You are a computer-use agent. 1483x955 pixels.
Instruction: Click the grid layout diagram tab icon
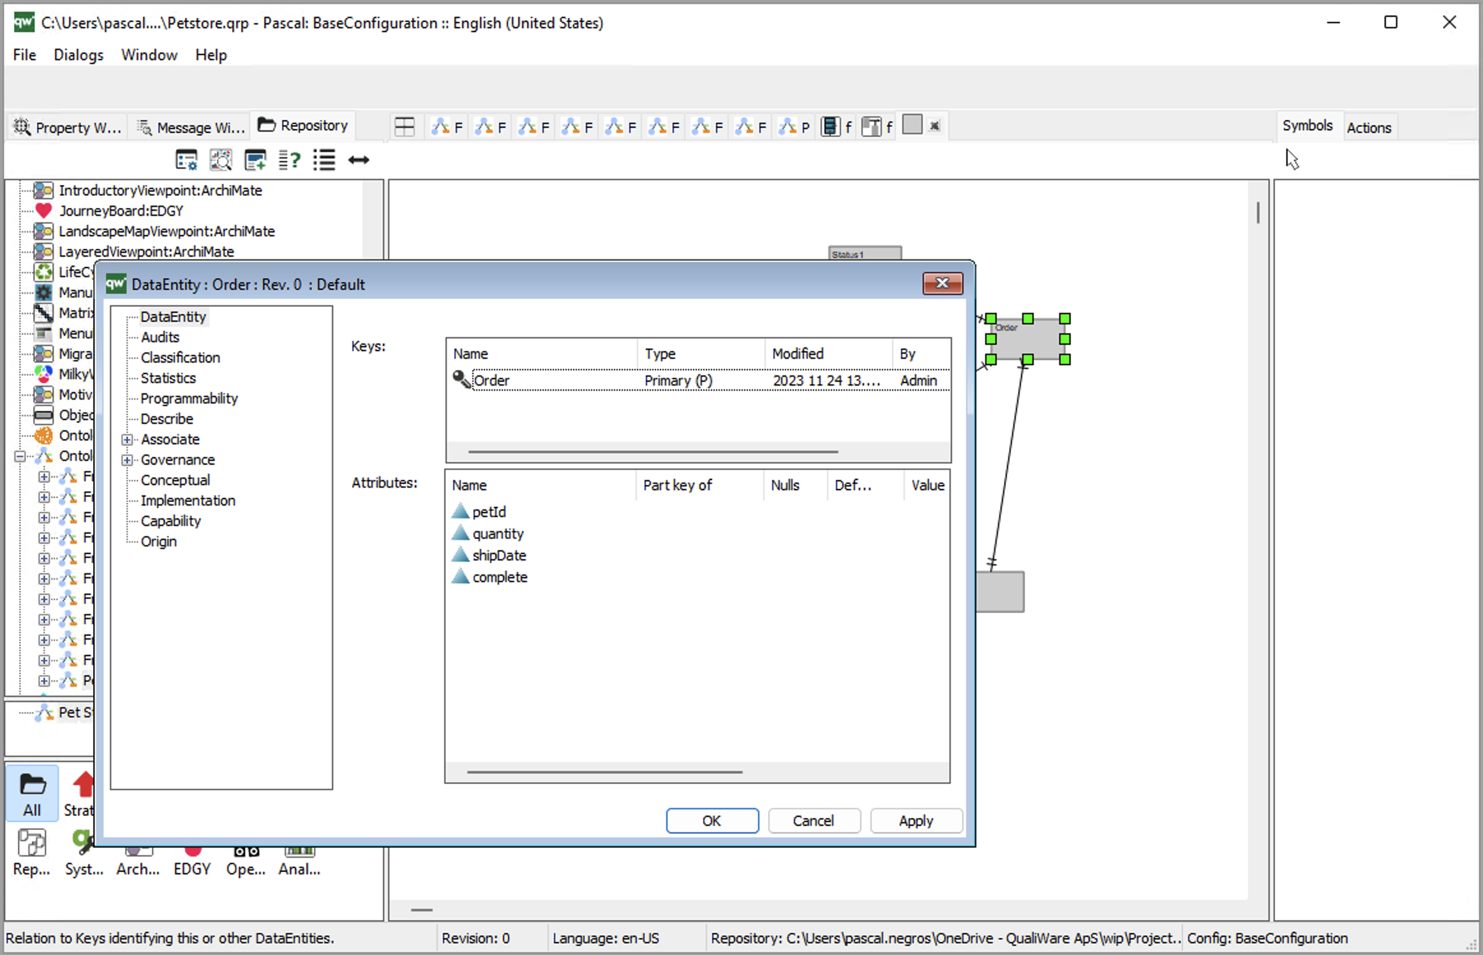(x=405, y=127)
